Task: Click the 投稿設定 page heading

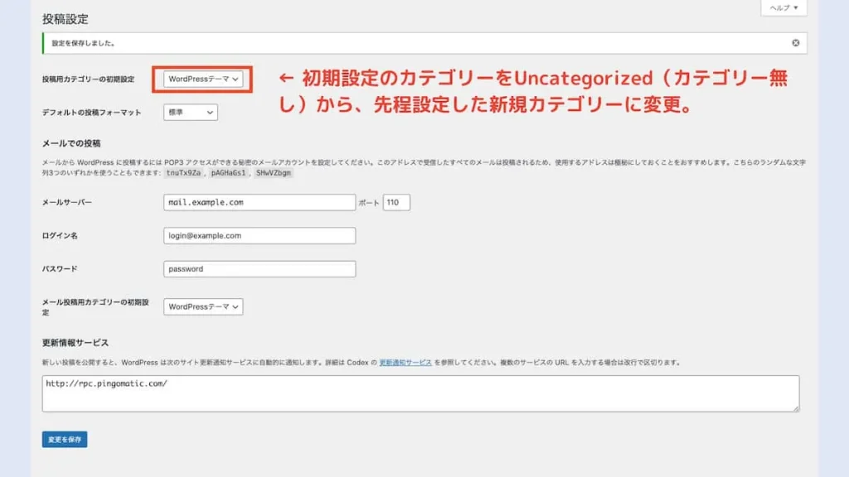Action: 65,19
